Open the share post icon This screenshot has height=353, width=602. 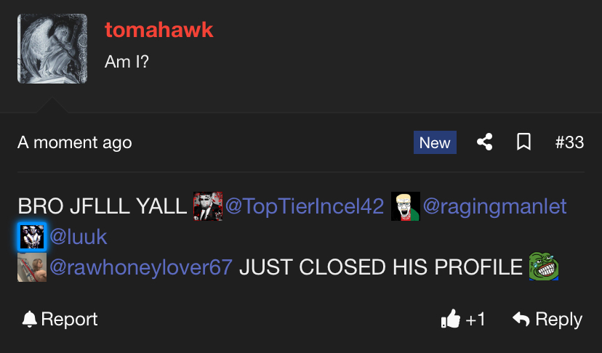tap(484, 142)
